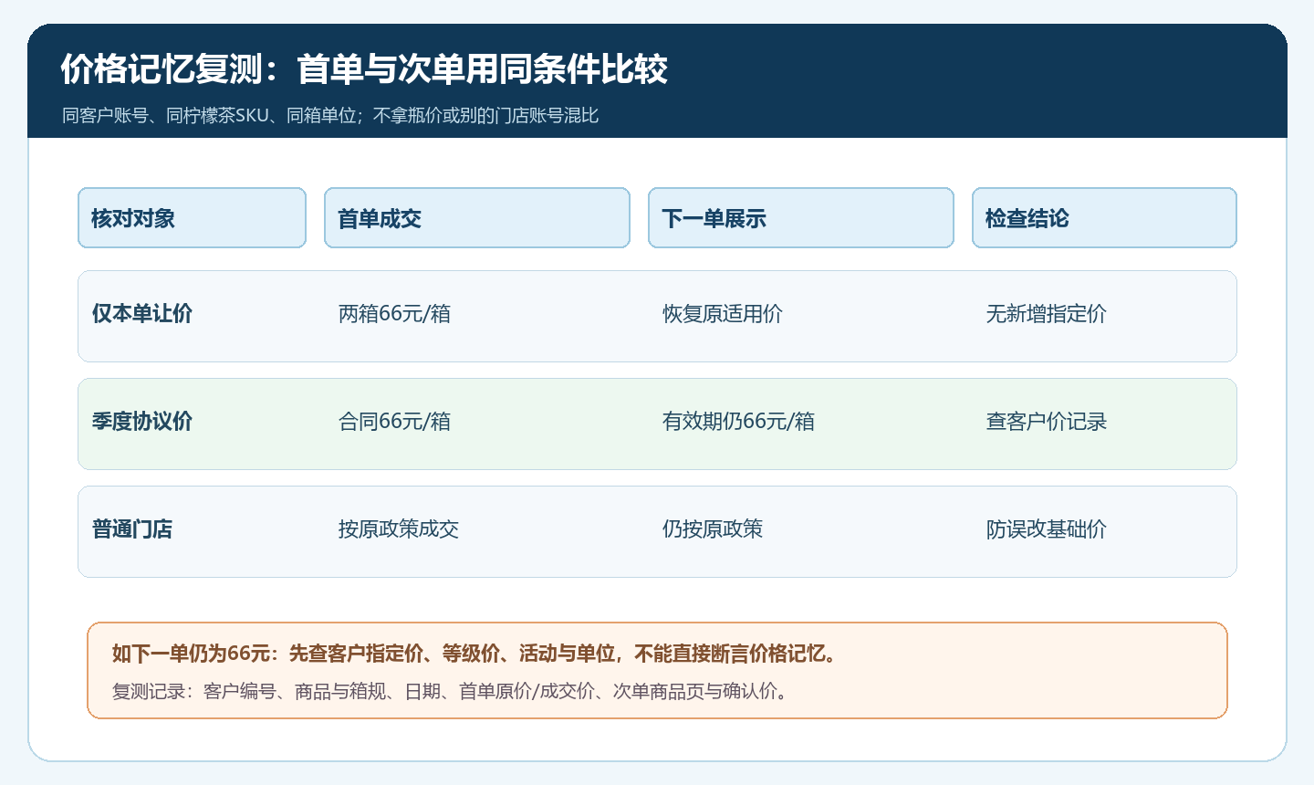Click the cell 查客户价记录
1314x785 pixels.
tap(1047, 422)
